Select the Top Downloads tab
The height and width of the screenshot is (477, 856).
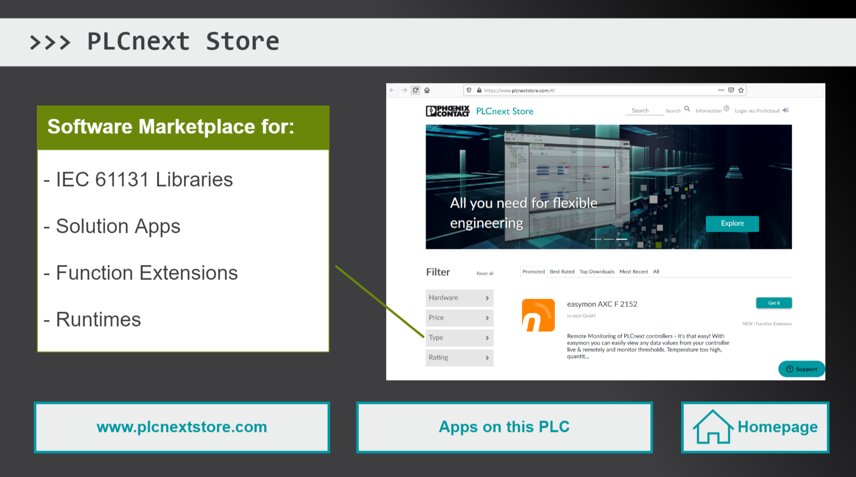point(597,272)
